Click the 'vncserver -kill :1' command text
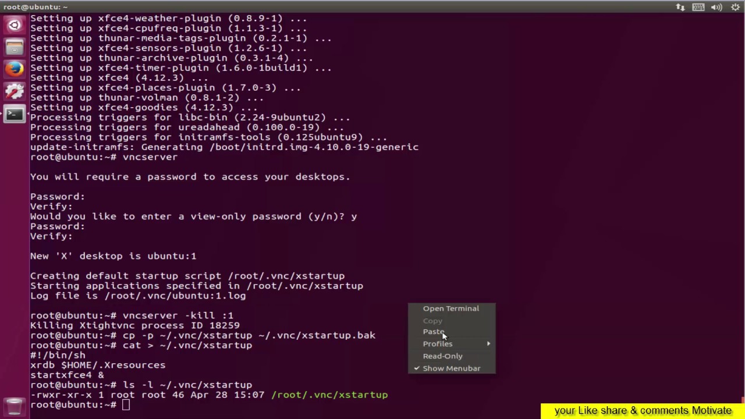The image size is (745, 419). click(178, 315)
